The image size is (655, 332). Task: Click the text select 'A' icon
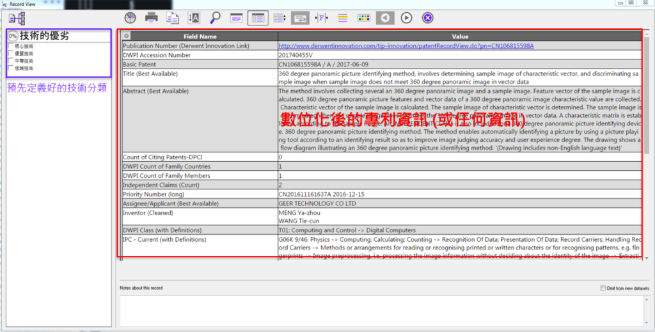(x=194, y=17)
